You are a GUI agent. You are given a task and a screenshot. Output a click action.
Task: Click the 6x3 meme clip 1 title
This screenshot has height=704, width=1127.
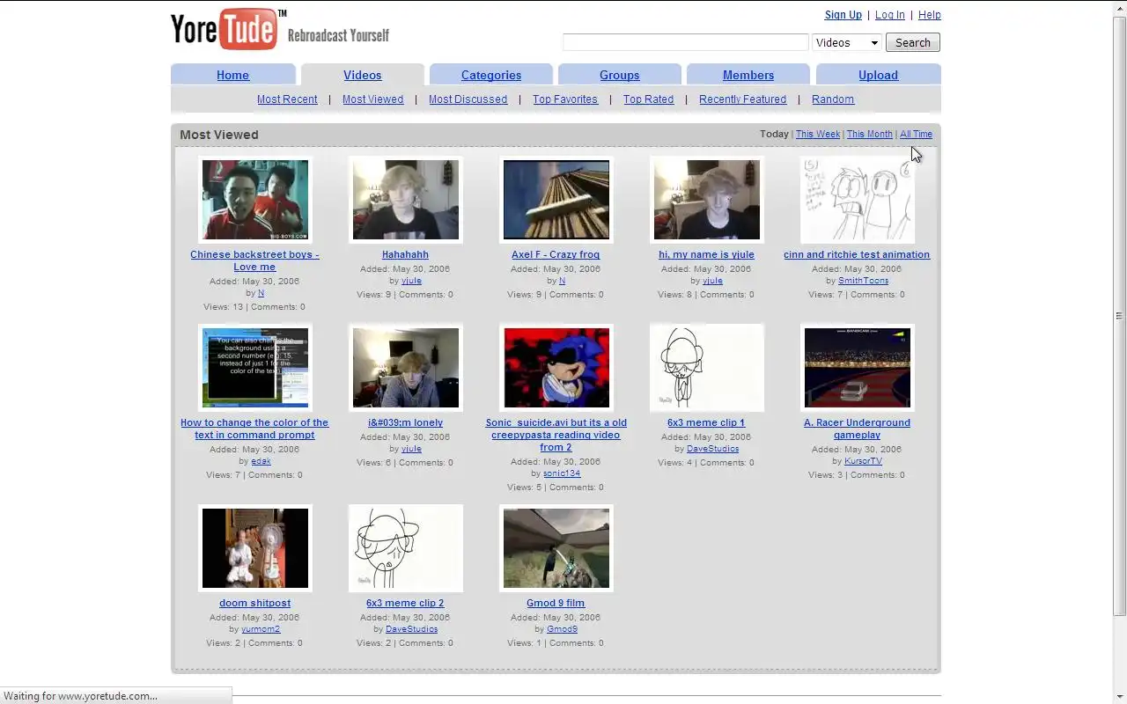coord(706,422)
